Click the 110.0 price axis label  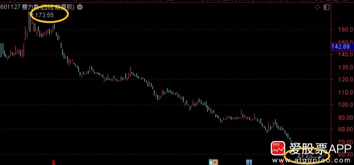(x=345, y=92)
